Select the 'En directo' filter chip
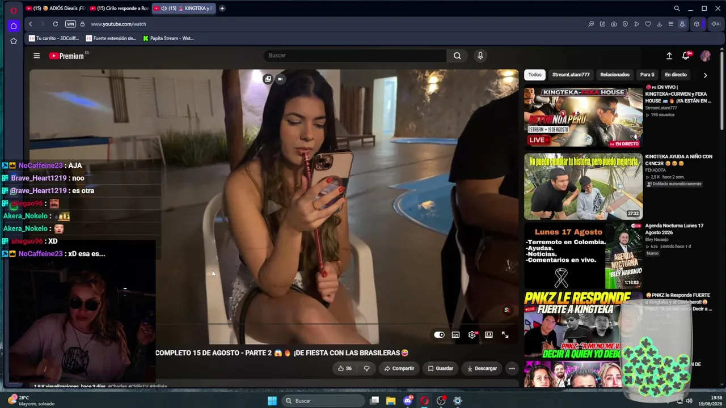This screenshot has height=408, width=726. [x=676, y=75]
